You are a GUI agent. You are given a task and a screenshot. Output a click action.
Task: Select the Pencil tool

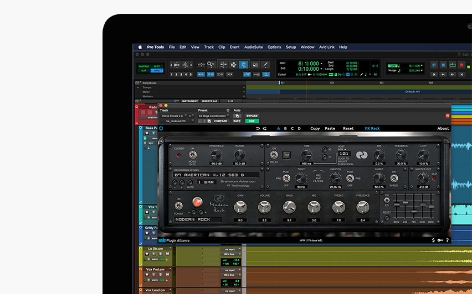[265, 65]
